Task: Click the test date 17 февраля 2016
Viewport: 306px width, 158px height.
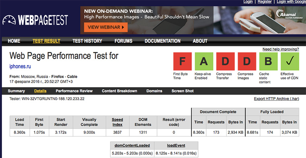Action: [41, 81]
